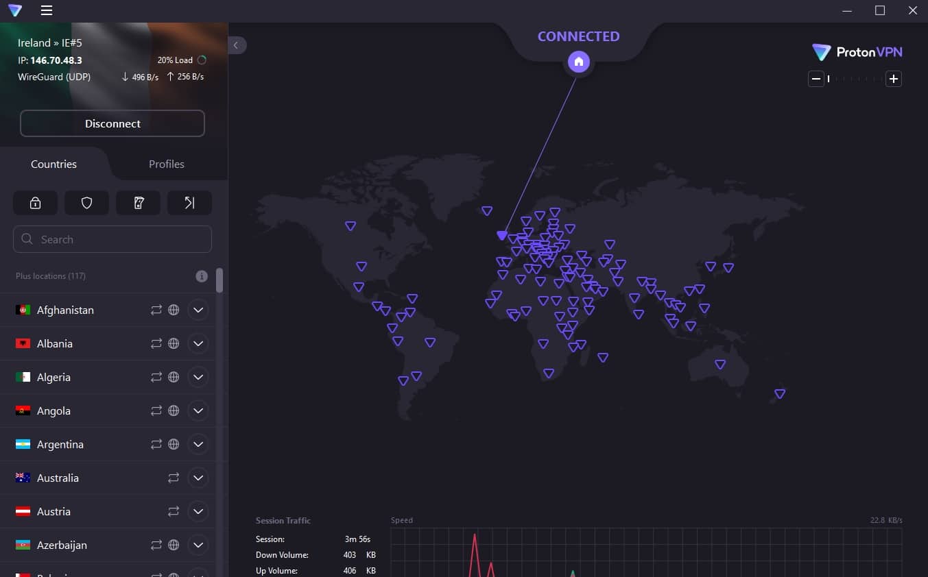This screenshot has height=577, width=928.
Task: Click the connected Ireland map marker
Action: tap(502, 236)
